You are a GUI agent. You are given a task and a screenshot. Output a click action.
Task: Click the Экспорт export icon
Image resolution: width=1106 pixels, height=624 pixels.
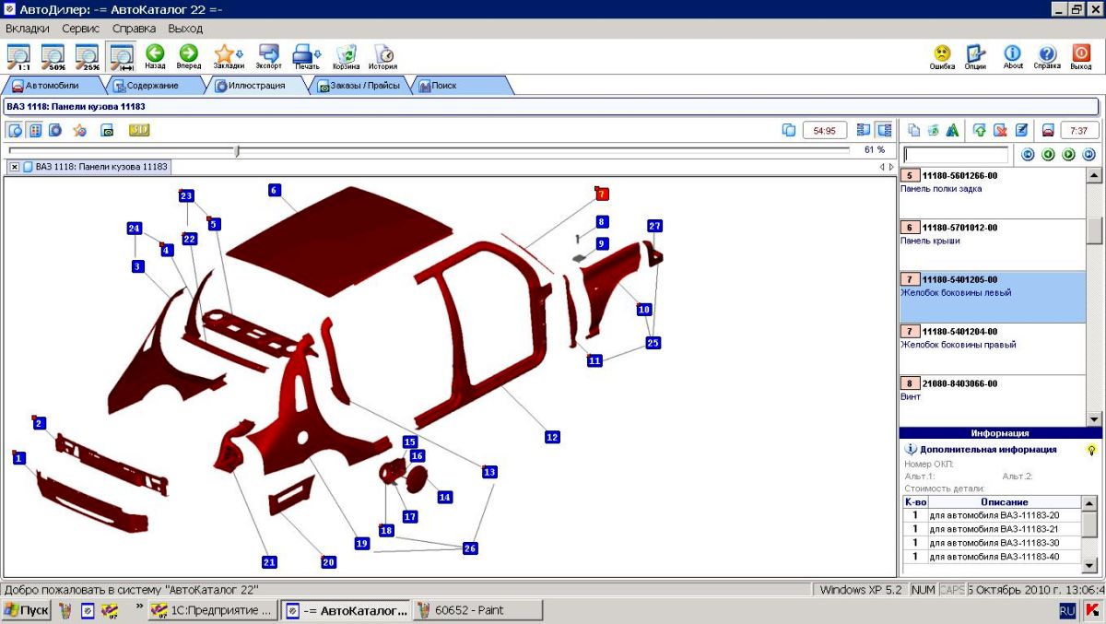pyautogui.click(x=269, y=56)
